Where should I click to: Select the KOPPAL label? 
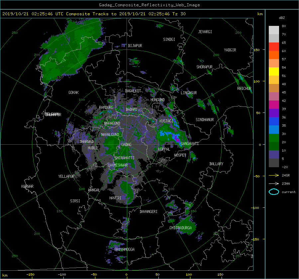click(164, 149)
